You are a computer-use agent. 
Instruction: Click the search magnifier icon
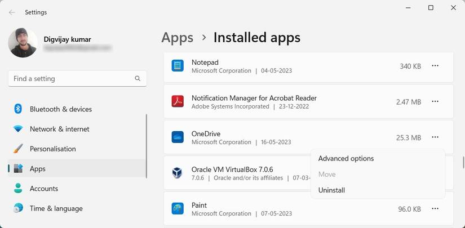coord(138,79)
